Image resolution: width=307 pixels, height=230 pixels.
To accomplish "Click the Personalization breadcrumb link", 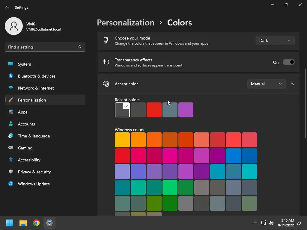I will point(126,22).
